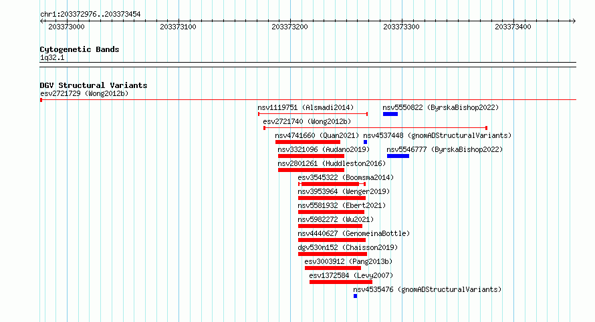Click the DGV Structural Variants track title

pos(94,85)
